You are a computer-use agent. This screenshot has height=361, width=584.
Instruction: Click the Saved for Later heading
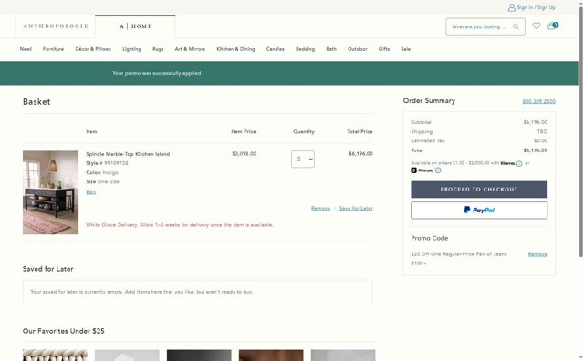tap(48, 269)
